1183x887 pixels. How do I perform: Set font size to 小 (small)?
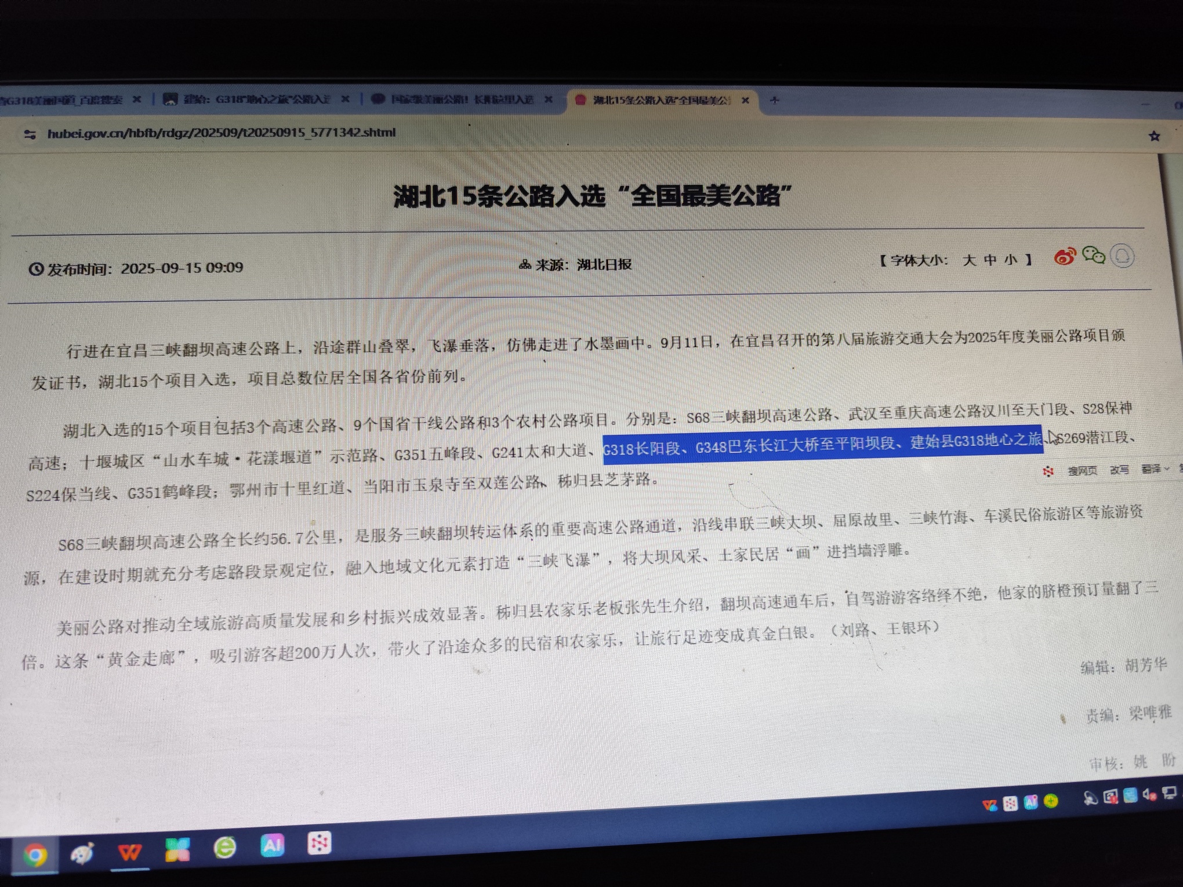click(1011, 260)
